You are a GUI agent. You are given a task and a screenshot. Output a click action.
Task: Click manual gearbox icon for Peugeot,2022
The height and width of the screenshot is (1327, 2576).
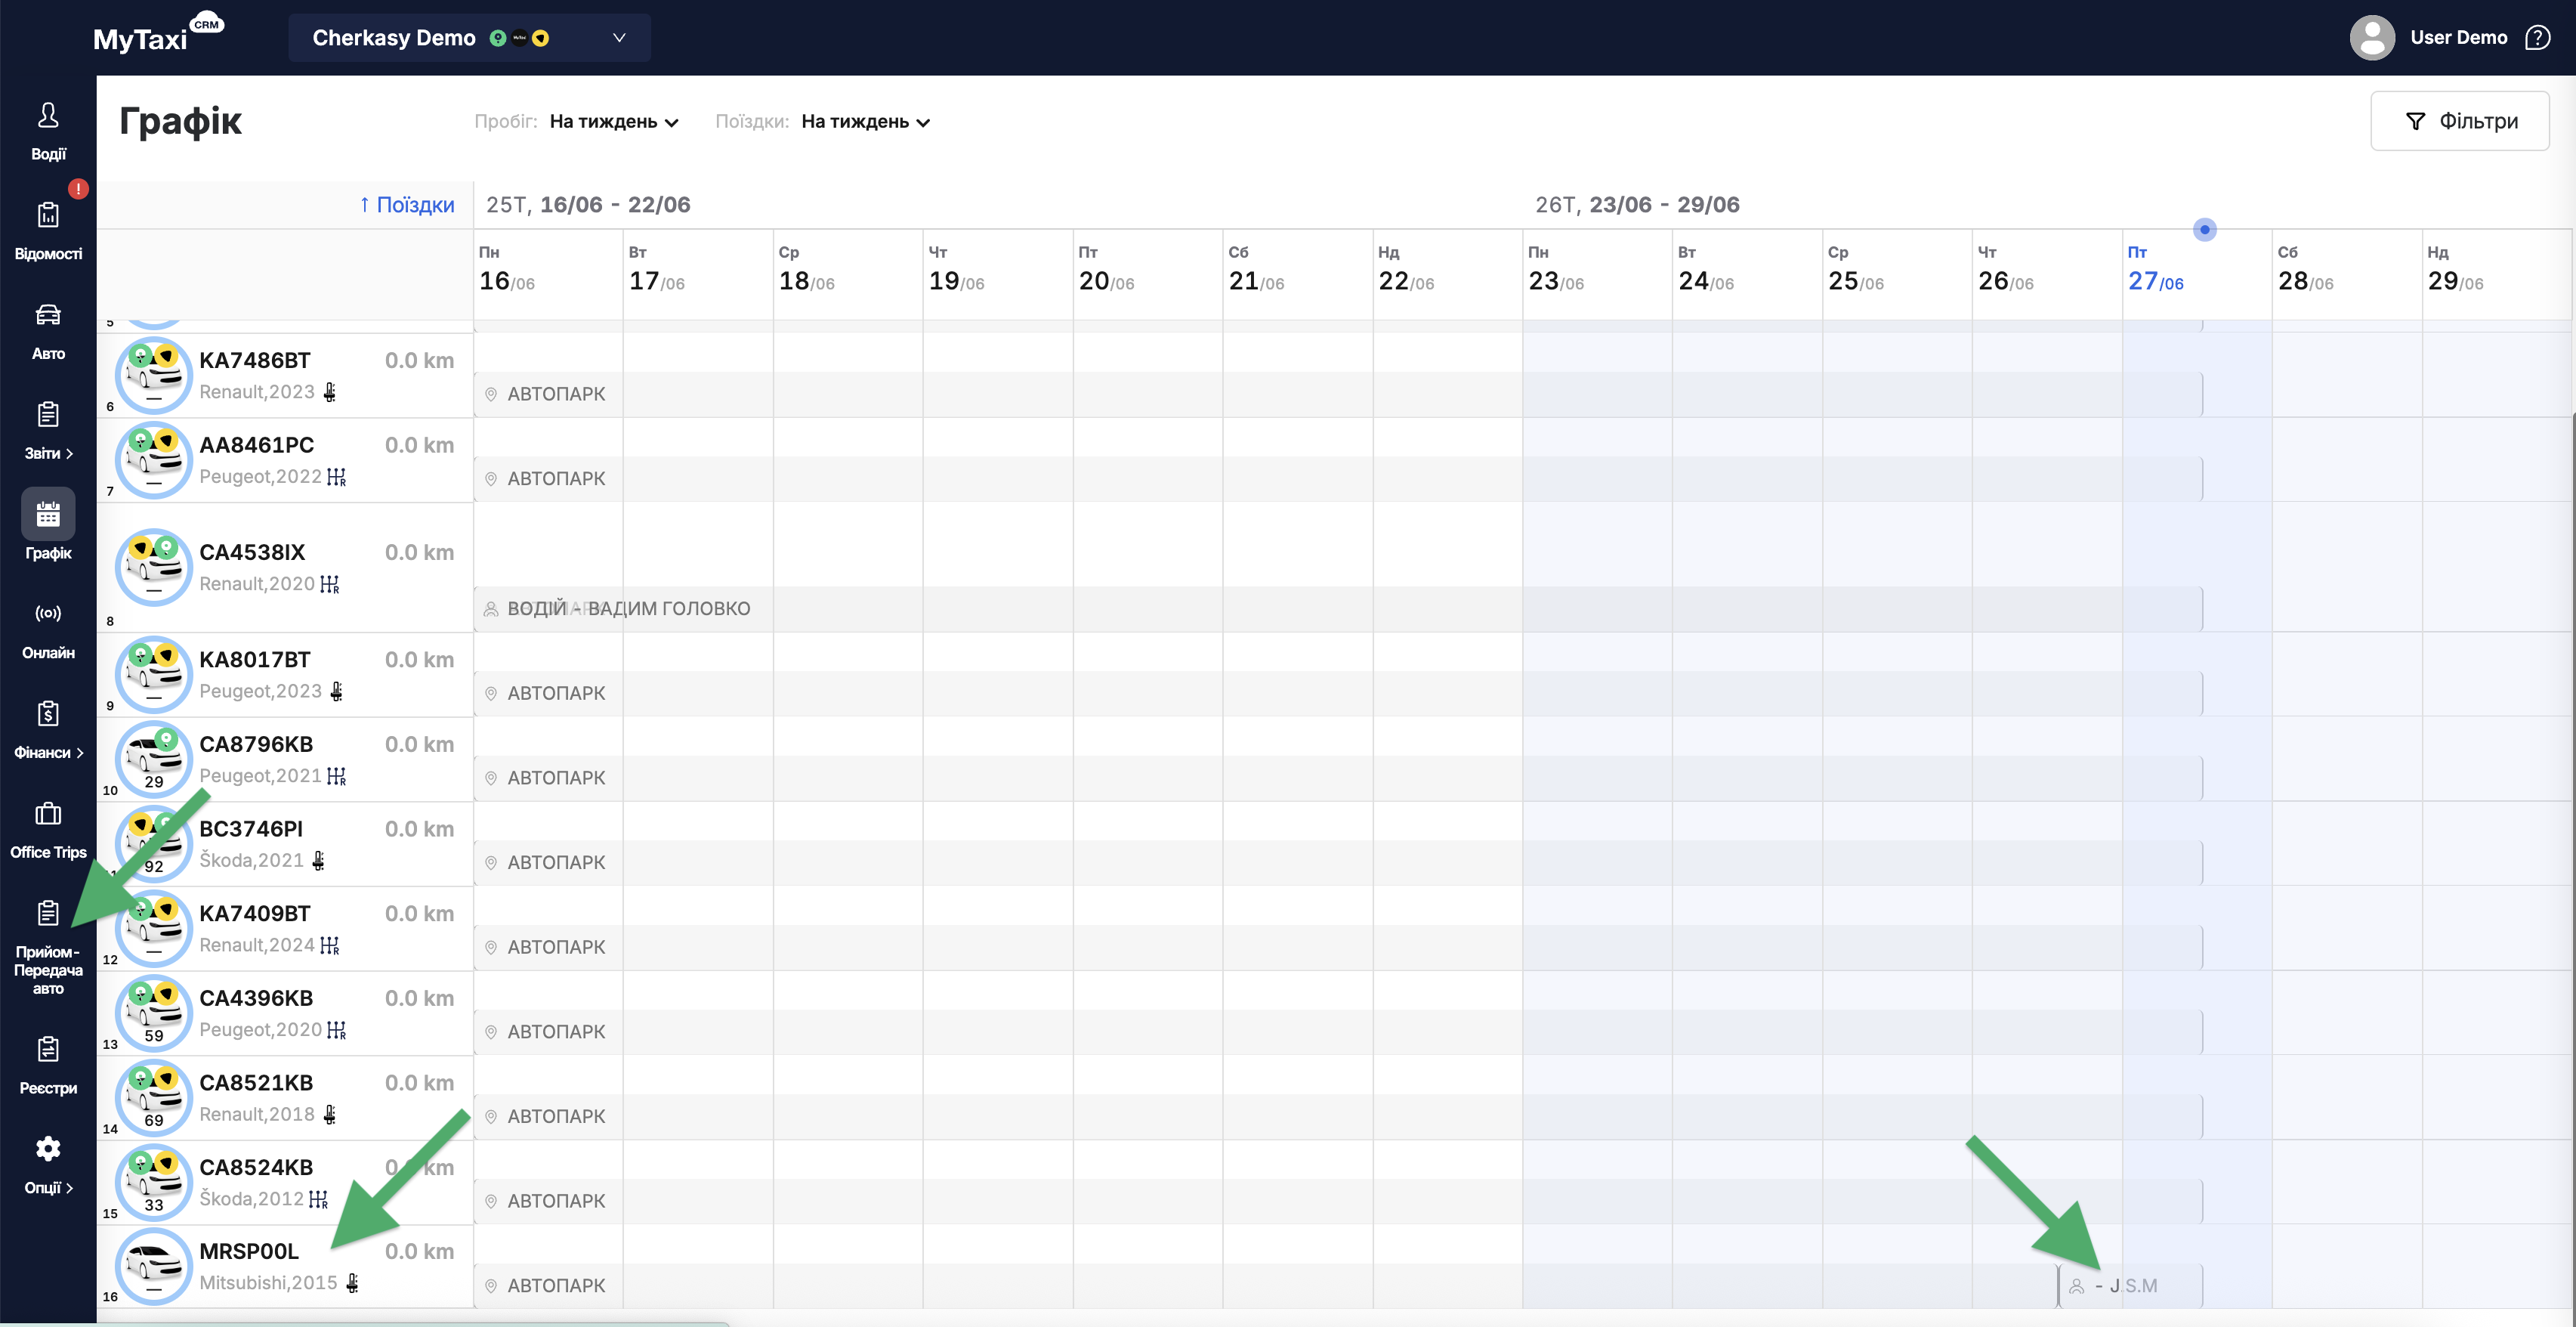click(337, 477)
